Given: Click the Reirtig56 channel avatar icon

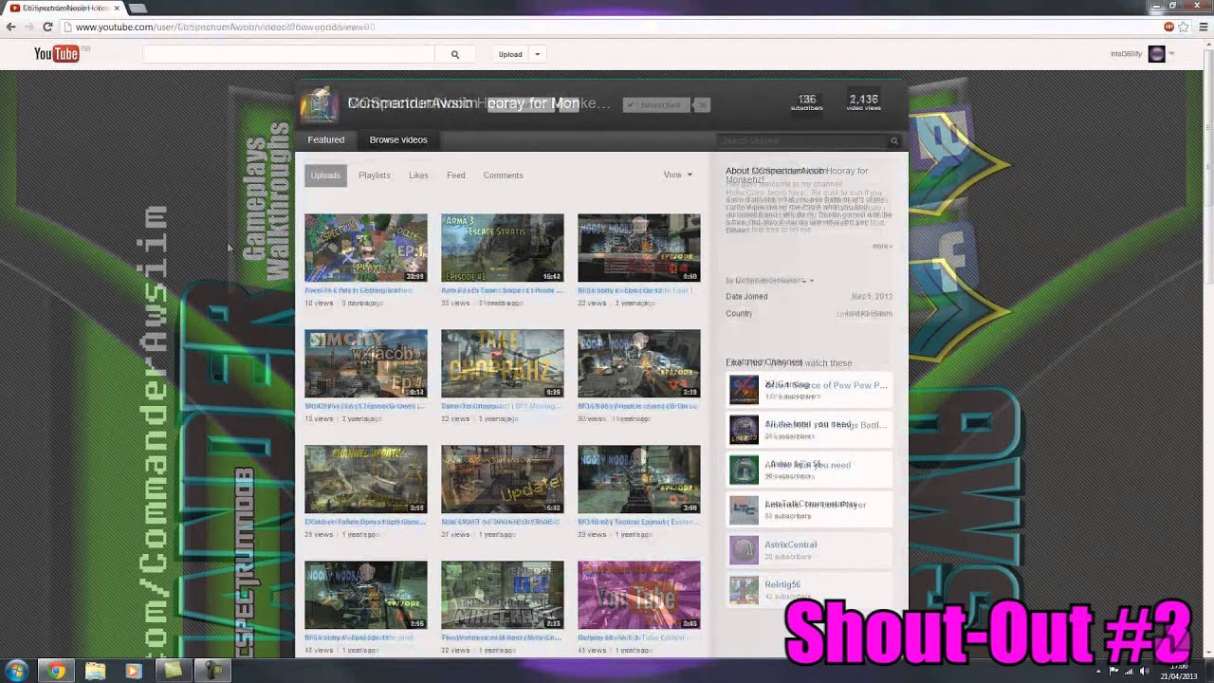Looking at the screenshot, I should click(x=744, y=590).
